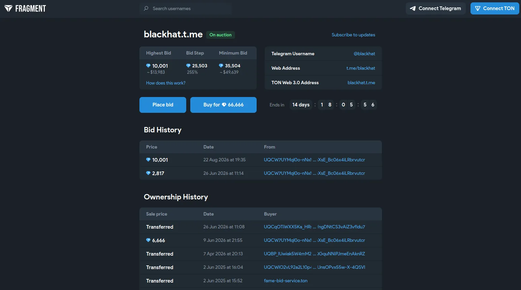Select the ~ $49,639 minimum bid estimate
Image resolution: width=521 pixels, height=290 pixels.
[x=229, y=72]
